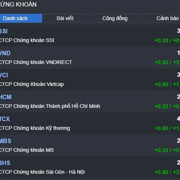Select the VCI ticker symbol
Image resolution: width=180 pixels, height=180 pixels.
(x=4, y=75)
